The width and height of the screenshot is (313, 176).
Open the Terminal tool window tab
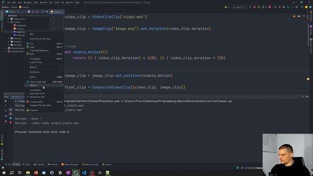tap(53, 164)
